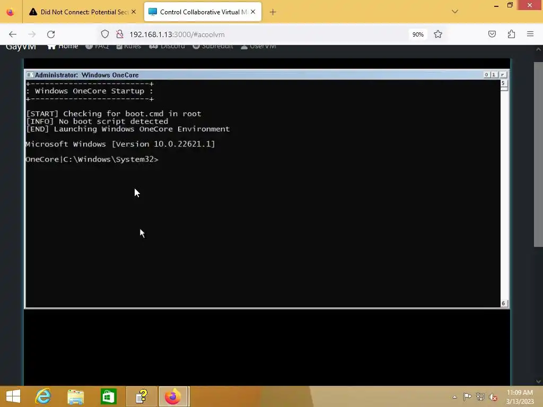Open the Save to Pocket icon
The image size is (543, 407).
[x=492, y=34]
